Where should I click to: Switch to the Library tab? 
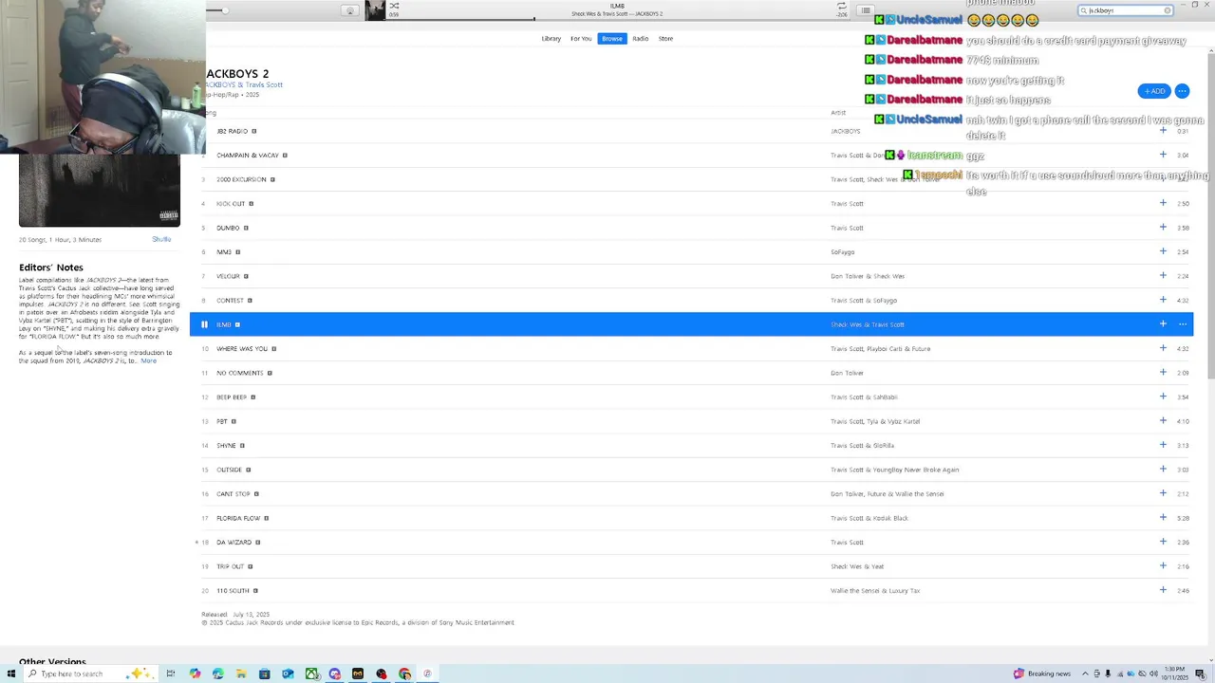pos(551,39)
